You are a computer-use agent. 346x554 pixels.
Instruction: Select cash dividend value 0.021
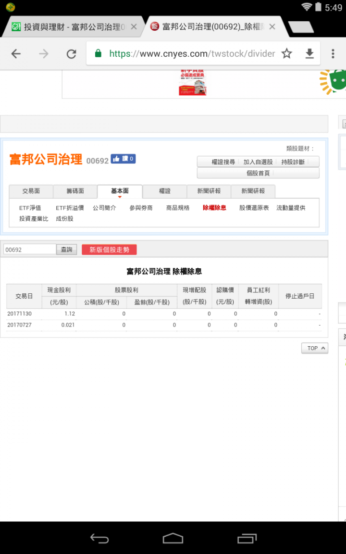[x=68, y=325]
